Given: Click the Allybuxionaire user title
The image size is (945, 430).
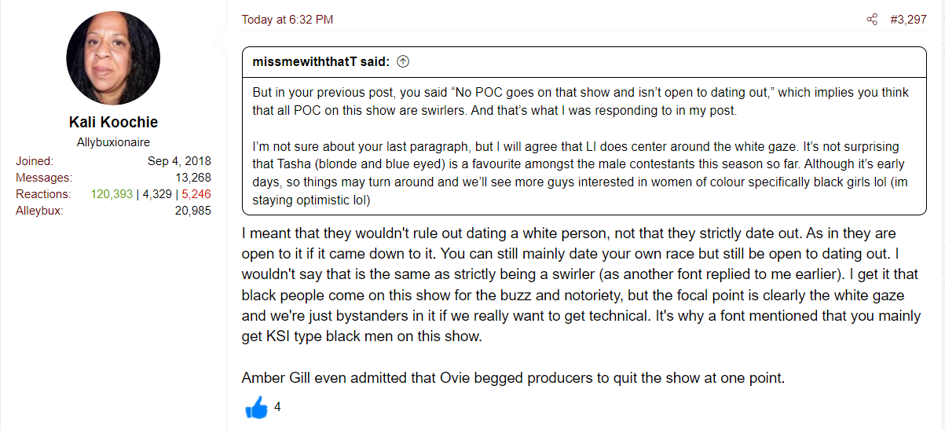Looking at the screenshot, I should (113, 142).
